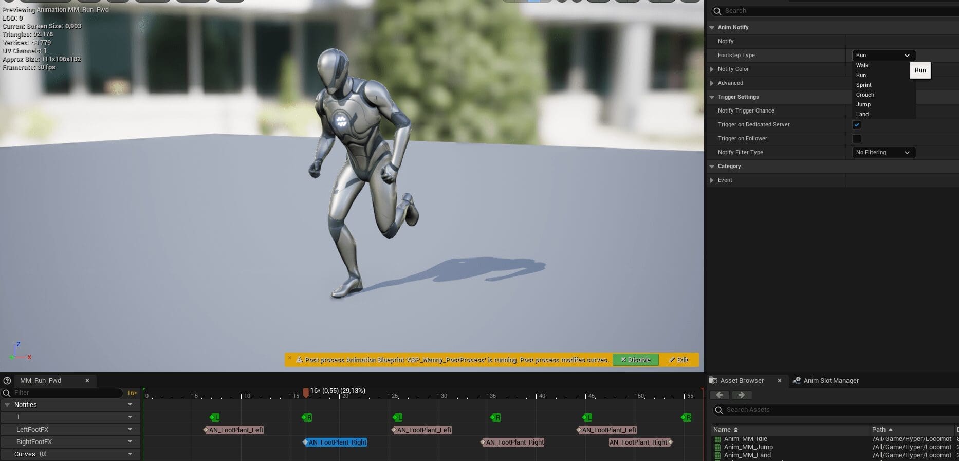Switch to the Anim Slot Manager tab
The height and width of the screenshot is (461, 959).
tap(831, 381)
